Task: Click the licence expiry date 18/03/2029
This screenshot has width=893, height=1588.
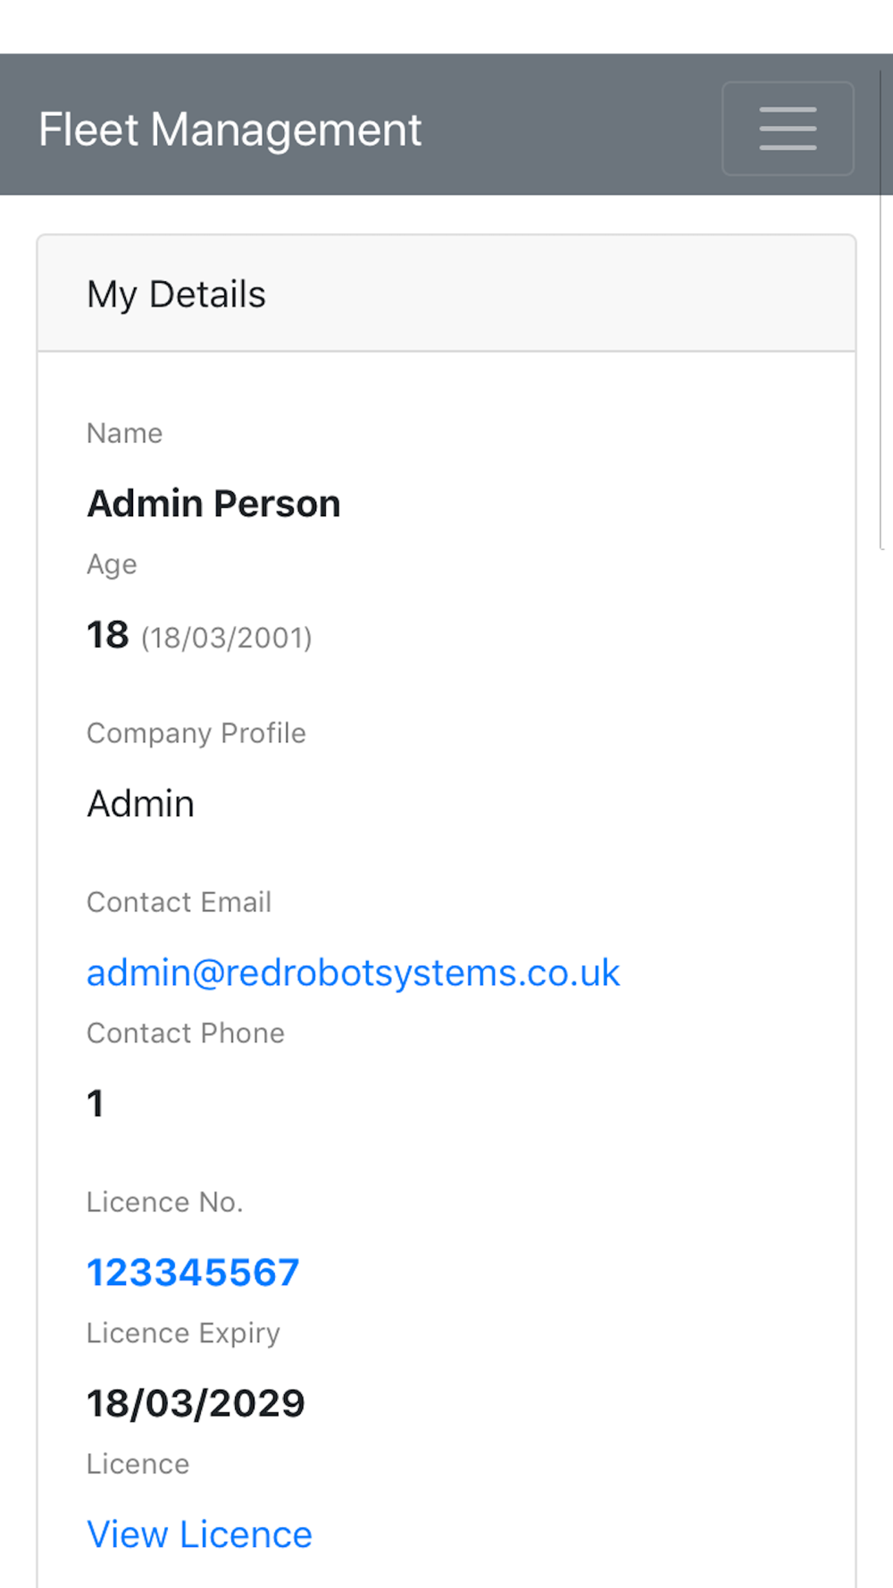Action: pos(196,1404)
